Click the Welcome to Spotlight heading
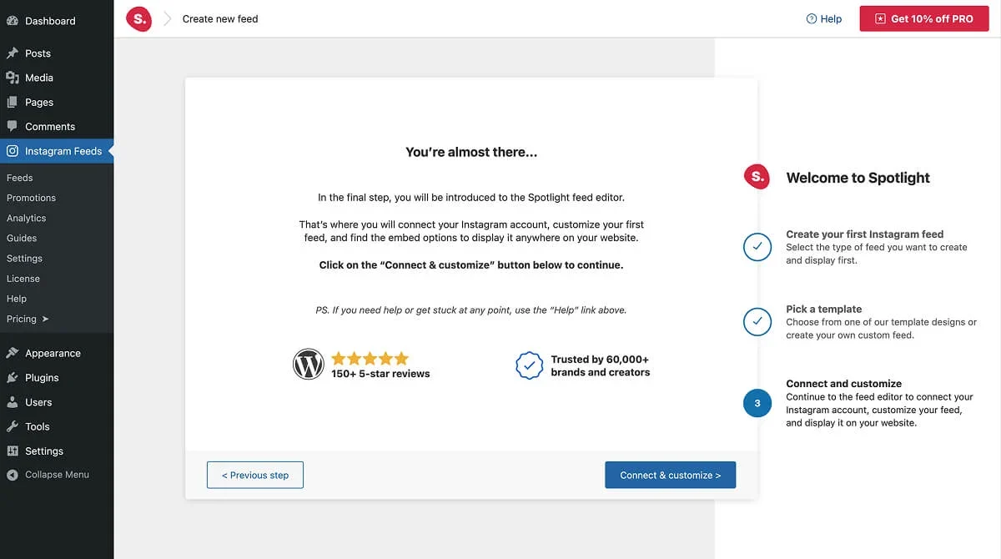This screenshot has width=1001, height=559. (x=858, y=178)
